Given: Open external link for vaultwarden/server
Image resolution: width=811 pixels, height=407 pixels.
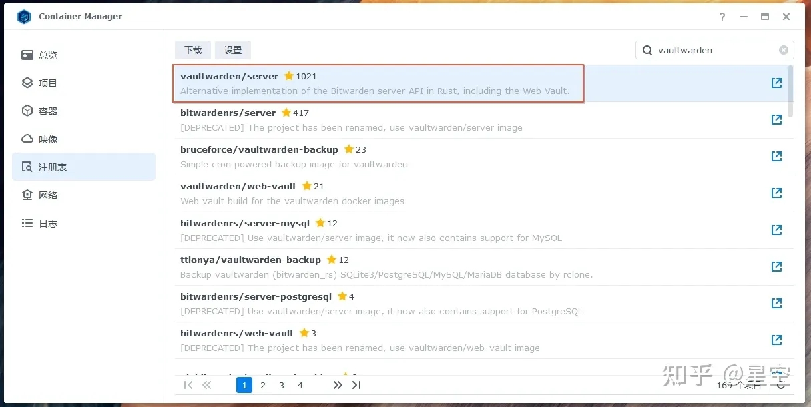Looking at the screenshot, I should [776, 83].
